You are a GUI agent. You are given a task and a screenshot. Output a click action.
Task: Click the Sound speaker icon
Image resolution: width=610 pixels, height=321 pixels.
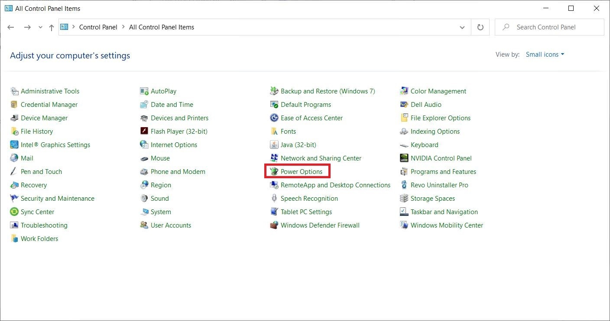144,199
